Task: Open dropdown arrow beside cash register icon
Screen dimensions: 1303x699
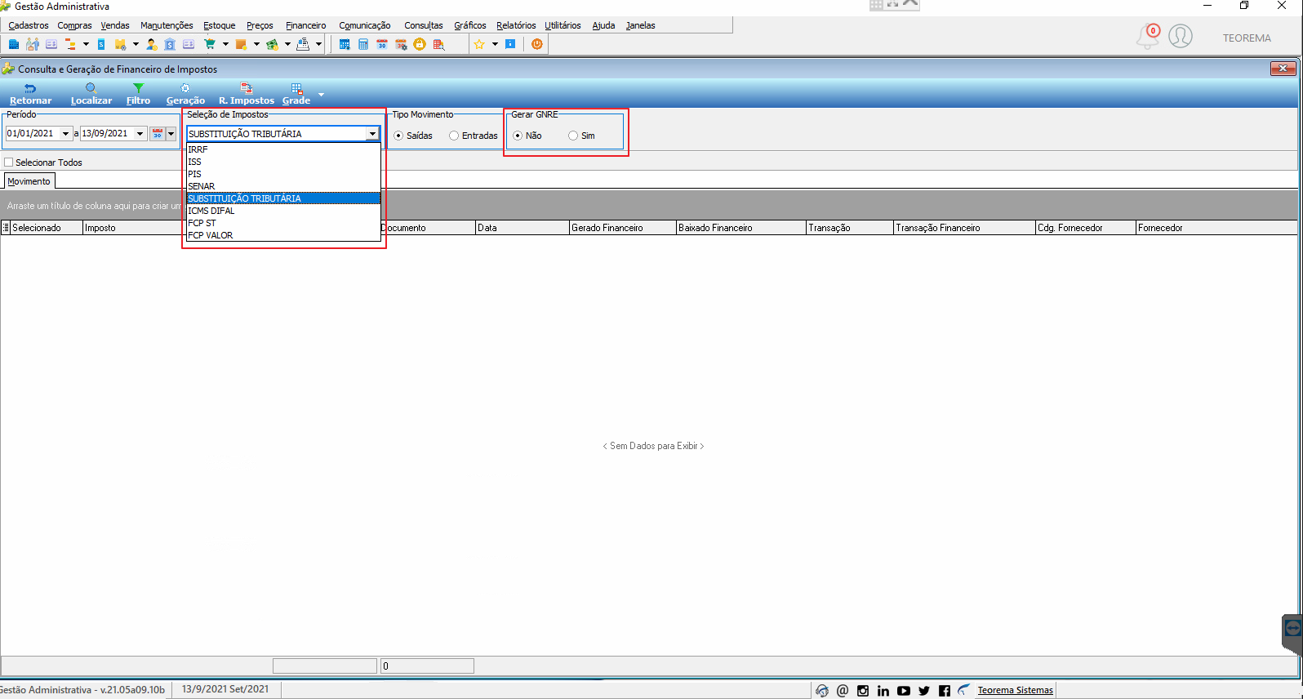Action: [318, 44]
